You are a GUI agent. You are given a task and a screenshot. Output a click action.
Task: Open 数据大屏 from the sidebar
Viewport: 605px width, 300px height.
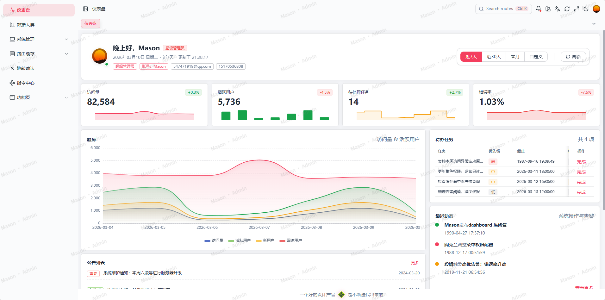pyautogui.click(x=26, y=25)
